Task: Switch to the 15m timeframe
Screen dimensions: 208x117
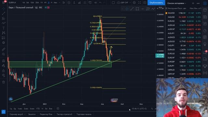Action: (x=32, y=3)
